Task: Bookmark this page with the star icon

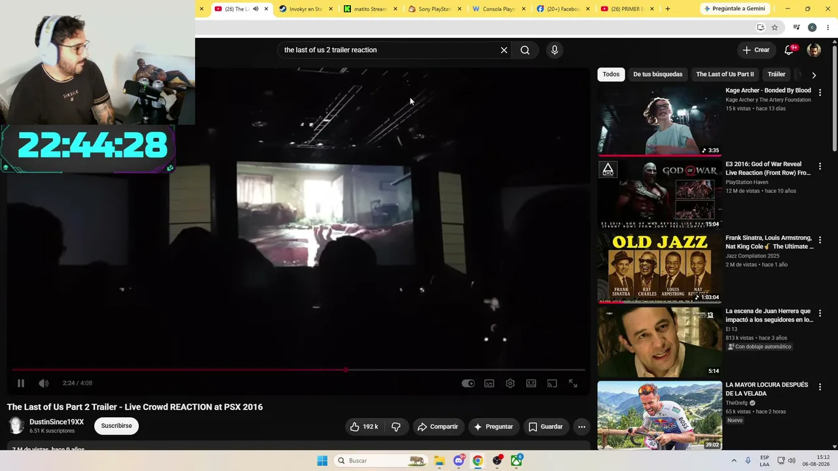Action: pyautogui.click(x=774, y=27)
